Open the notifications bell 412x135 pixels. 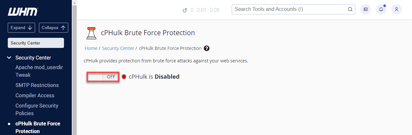pyautogui.click(x=381, y=9)
